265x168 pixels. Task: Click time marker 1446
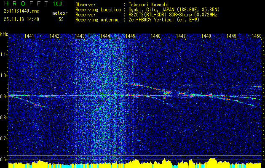155,36
